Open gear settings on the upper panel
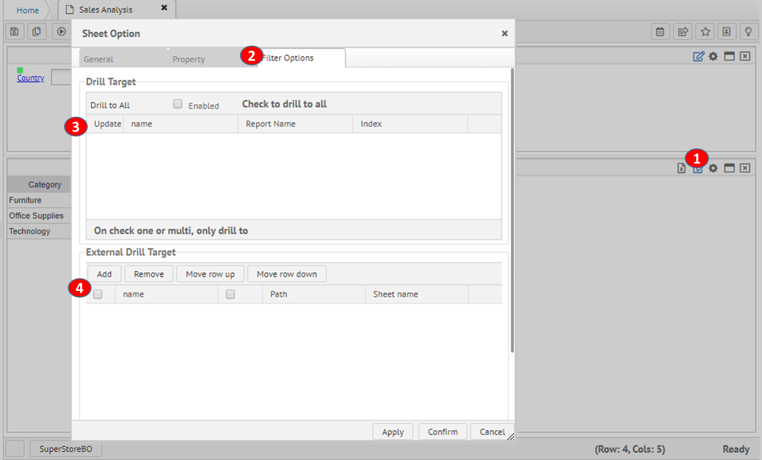 coord(713,56)
